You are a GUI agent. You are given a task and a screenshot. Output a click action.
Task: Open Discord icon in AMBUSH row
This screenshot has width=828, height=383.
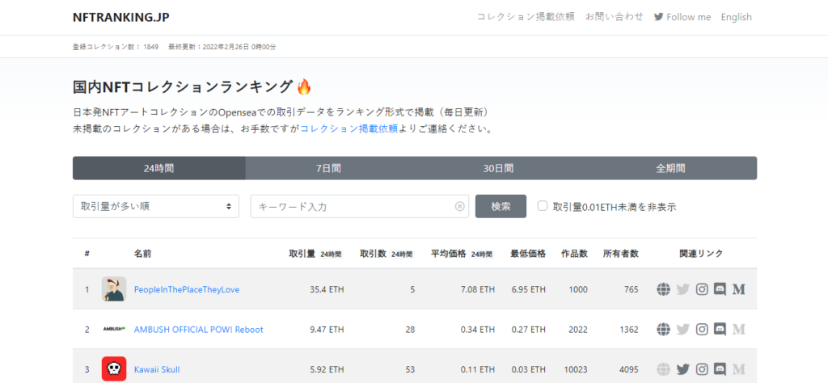pos(720,329)
